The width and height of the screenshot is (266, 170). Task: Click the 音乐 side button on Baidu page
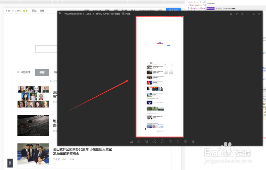(x=10, y=163)
